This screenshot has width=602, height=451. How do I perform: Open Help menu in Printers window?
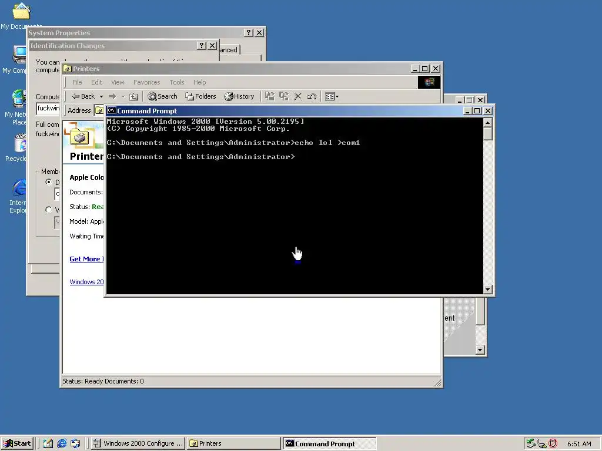[200, 82]
